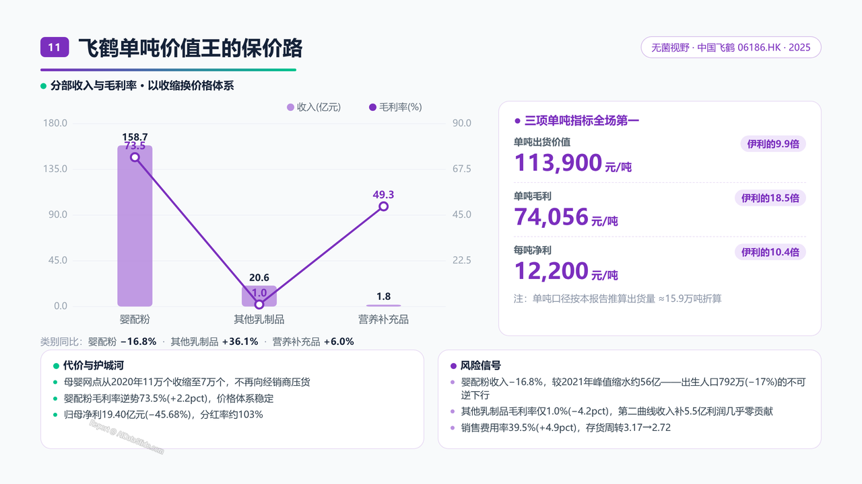
Task: Click the slide number badge 11
Action: tap(55, 47)
